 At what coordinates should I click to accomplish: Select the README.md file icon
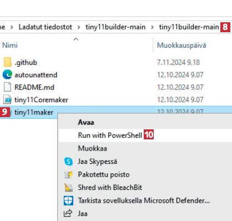click(7, 87)
